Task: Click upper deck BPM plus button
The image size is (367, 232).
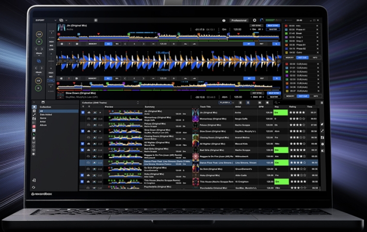Action: [173, 44]
